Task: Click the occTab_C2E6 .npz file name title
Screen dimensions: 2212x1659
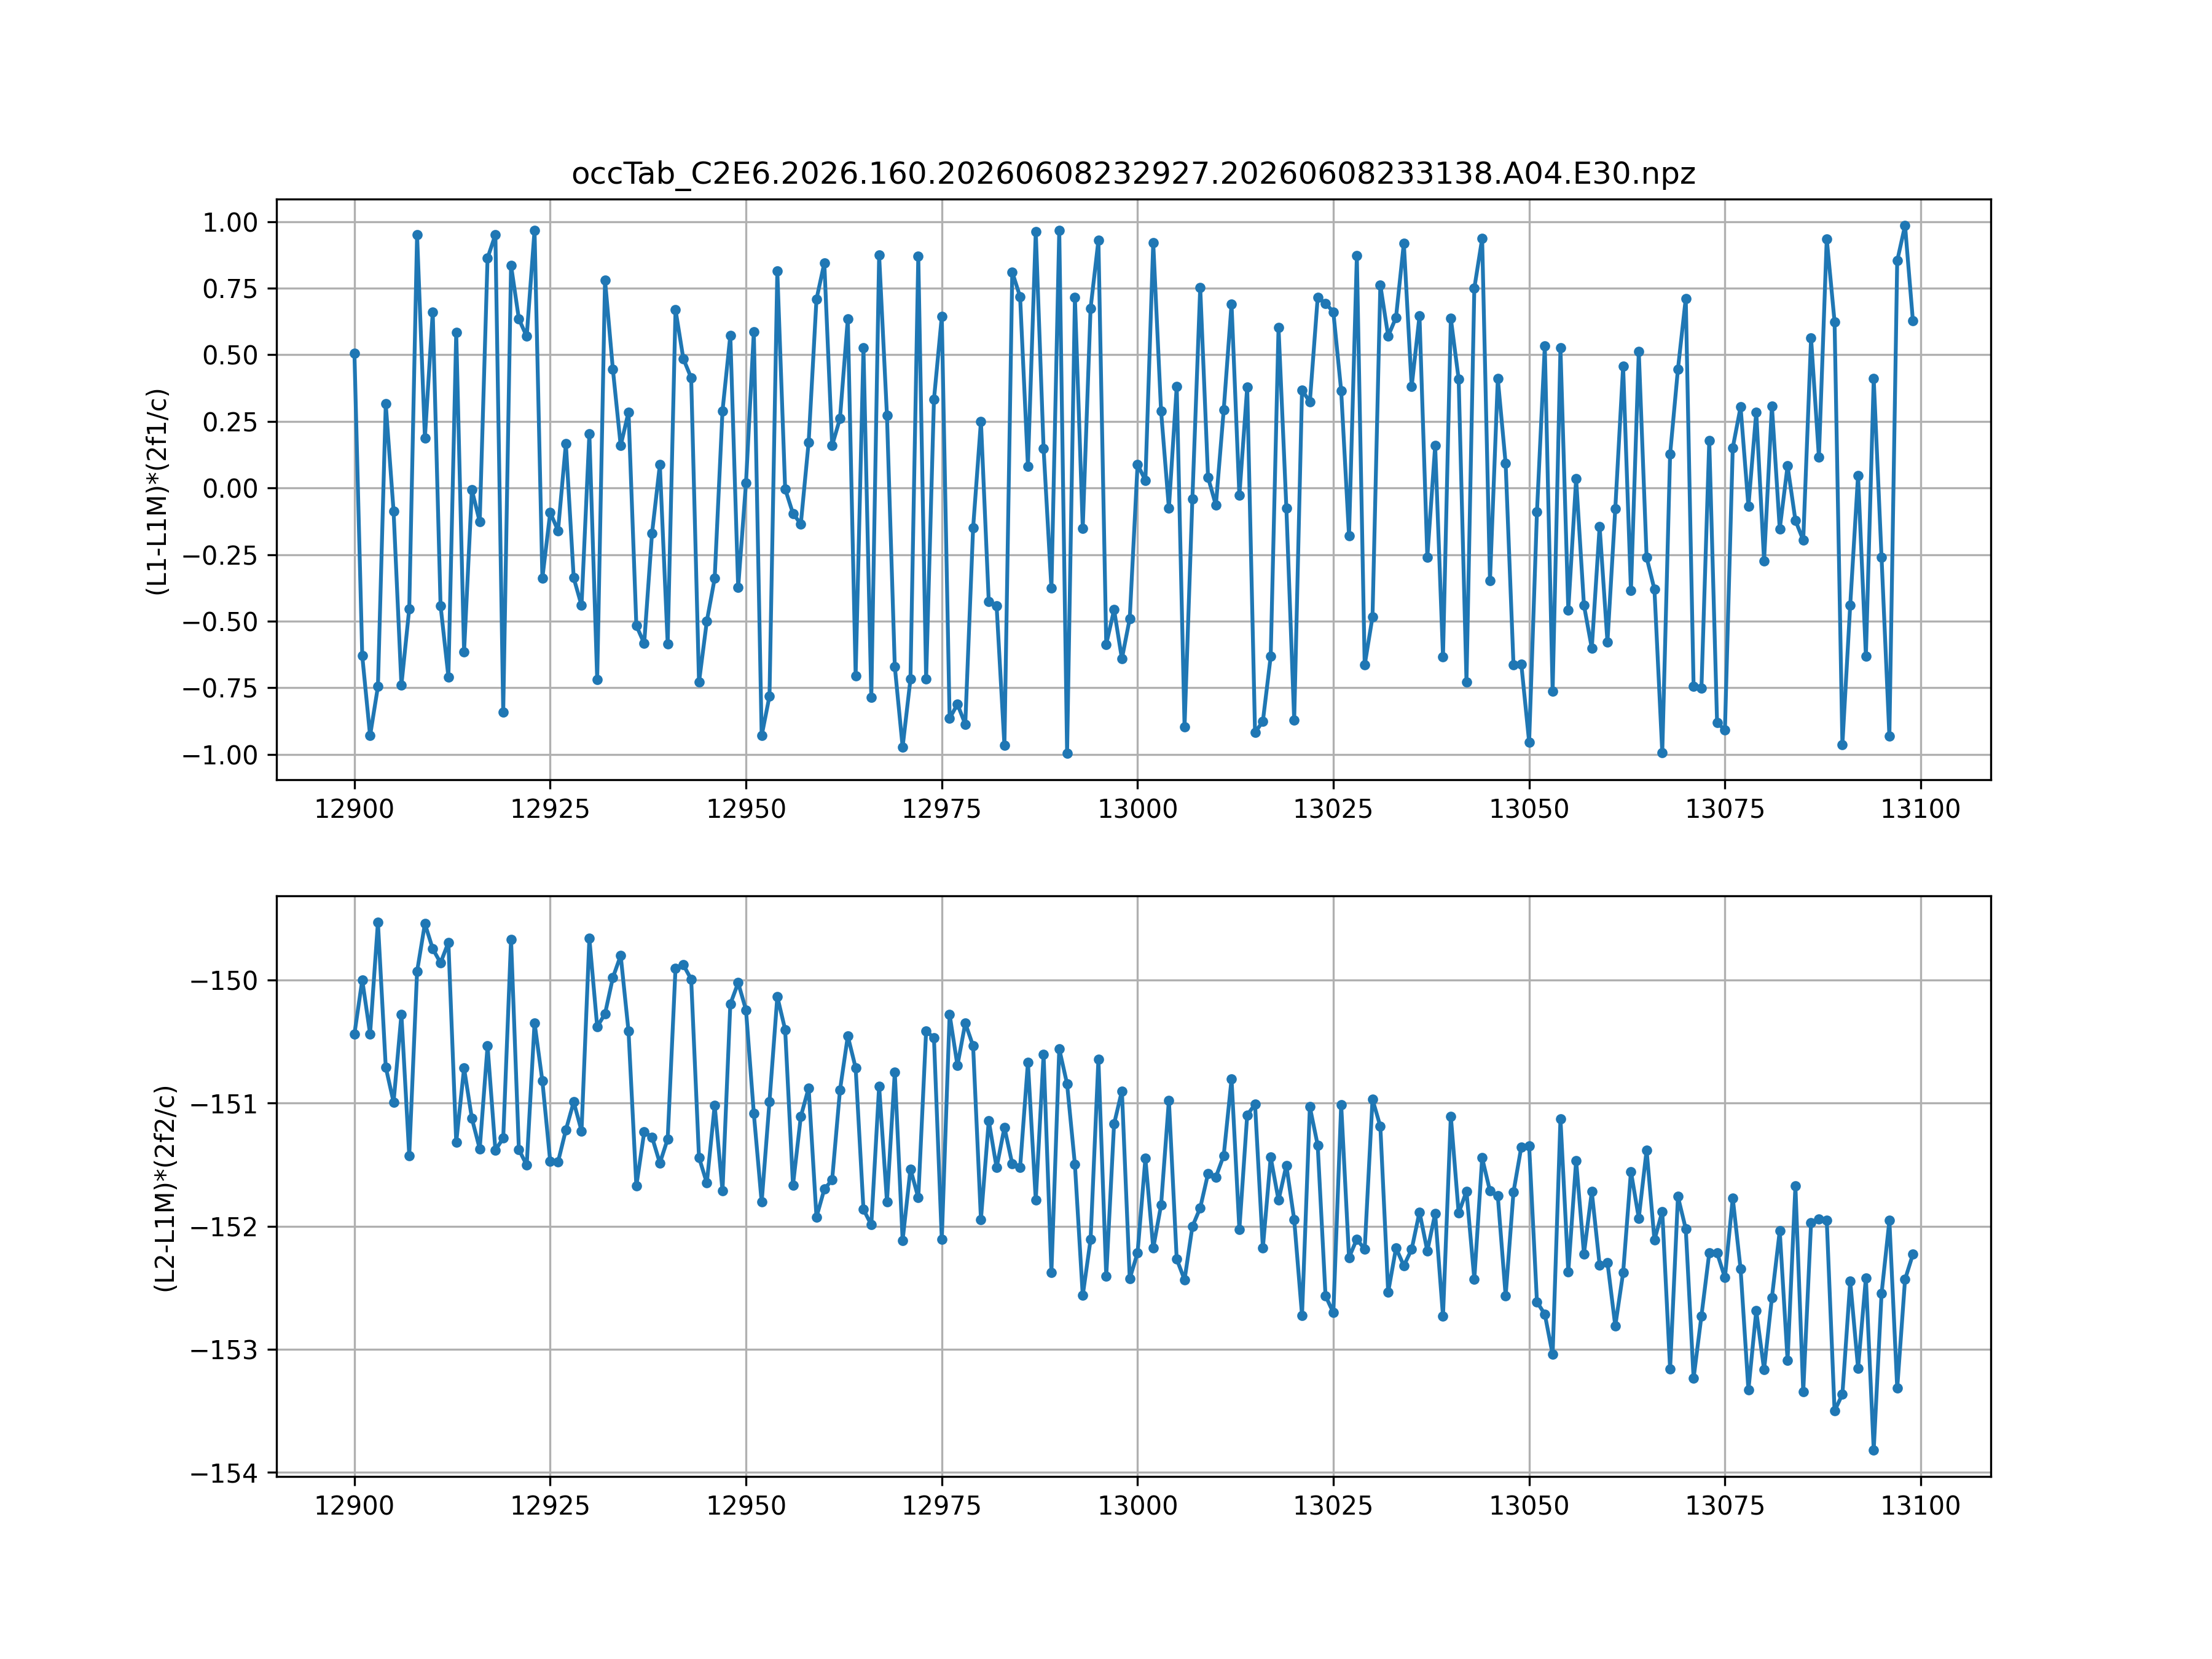Action: 1133,174
